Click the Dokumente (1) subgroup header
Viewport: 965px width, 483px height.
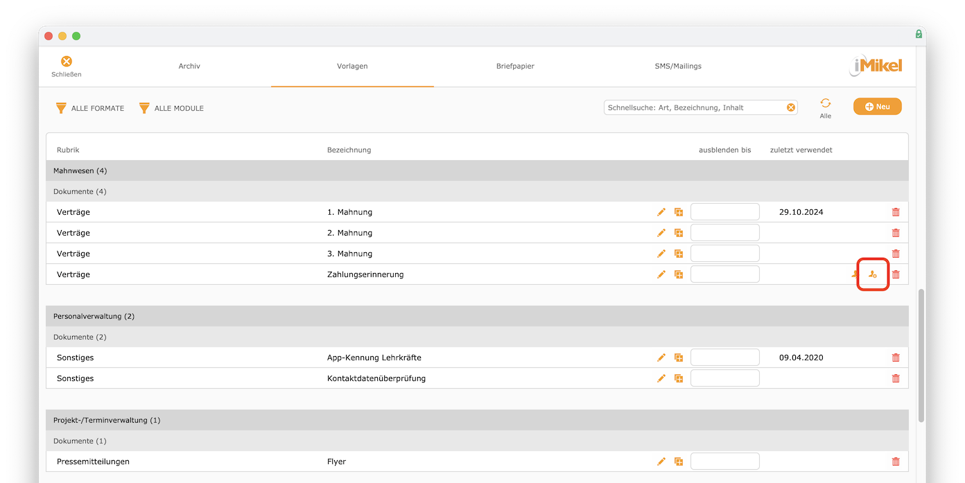pyautogui.click(x=477, y=441)
